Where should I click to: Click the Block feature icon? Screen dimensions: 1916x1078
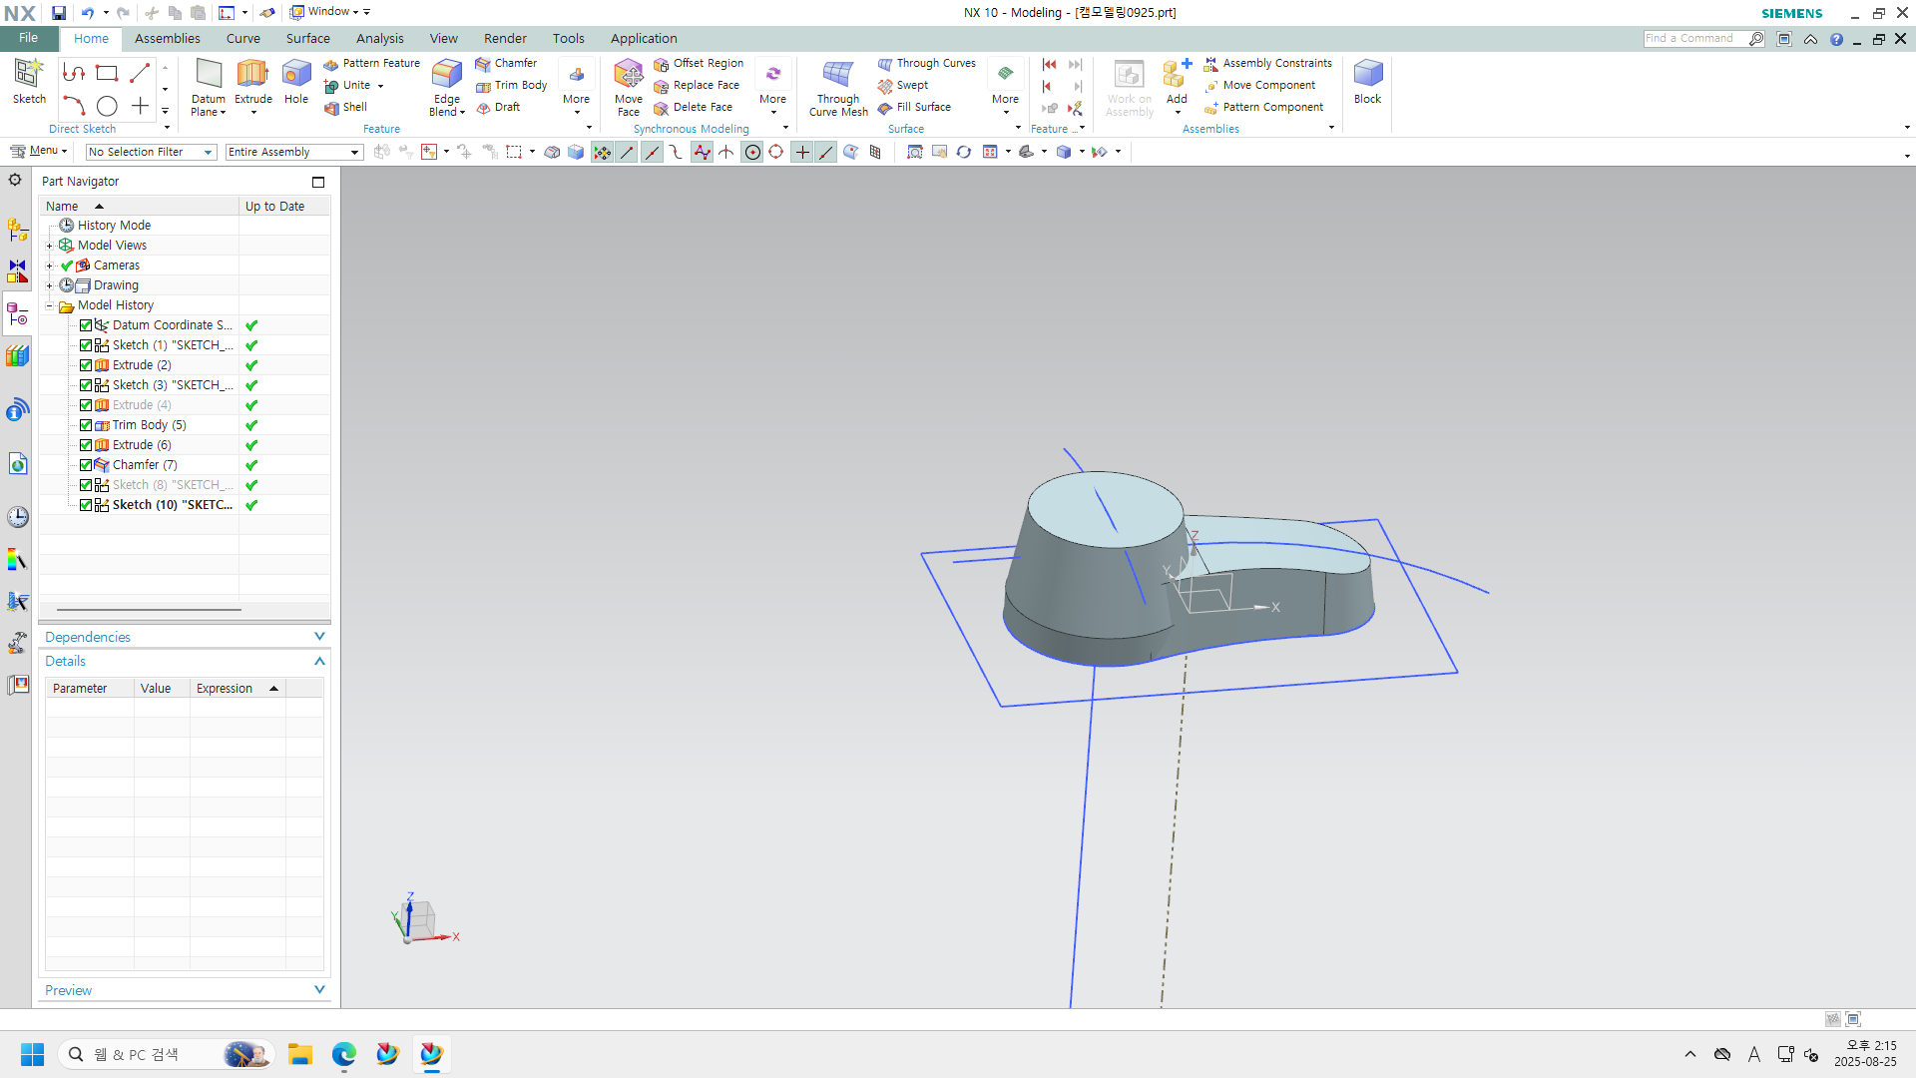pos(1367,75)
